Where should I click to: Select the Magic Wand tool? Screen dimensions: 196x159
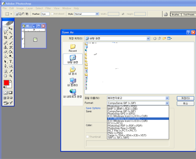(x=10, y=33)
